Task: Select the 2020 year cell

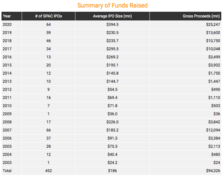Action: pos(7,24)
